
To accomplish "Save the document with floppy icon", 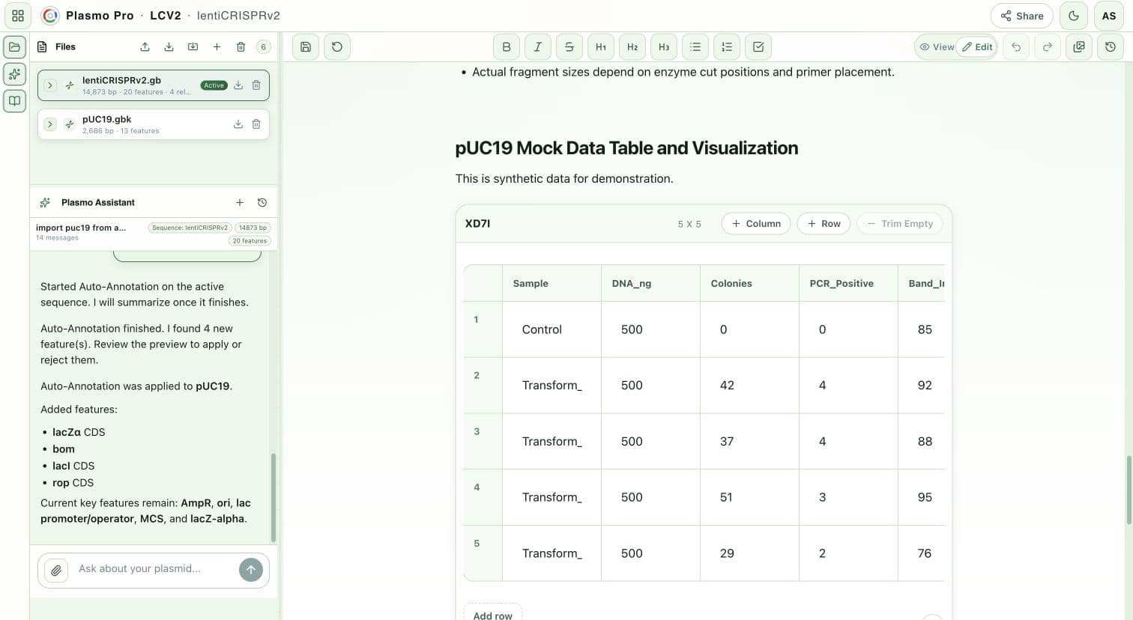I will [x=306, y=46].
